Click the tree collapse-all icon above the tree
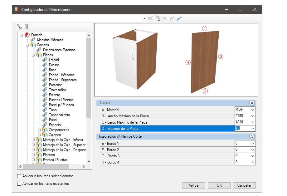 pyautogui.click(x=27, y=27)
